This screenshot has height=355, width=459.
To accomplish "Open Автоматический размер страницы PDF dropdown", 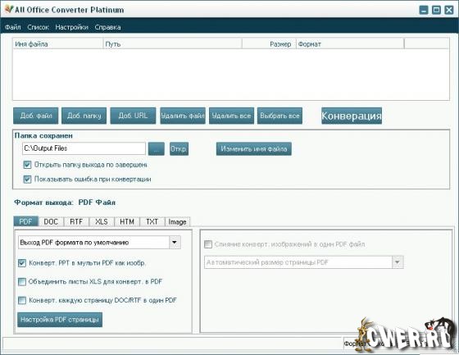I will pyautogui.click(x=398, y=262).
